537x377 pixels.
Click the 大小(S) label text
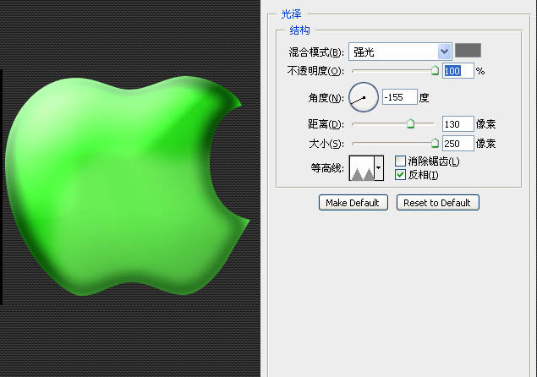326,144
